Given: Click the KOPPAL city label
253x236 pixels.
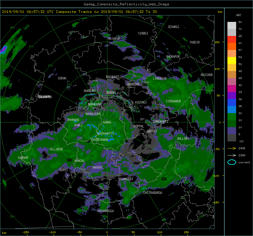Looking at the screenshot, I should (139, 126).
